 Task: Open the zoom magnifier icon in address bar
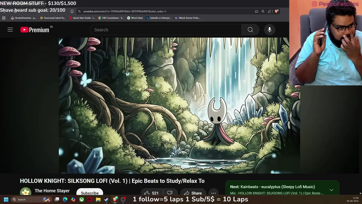pyautogui.click(x=263, y=11)
